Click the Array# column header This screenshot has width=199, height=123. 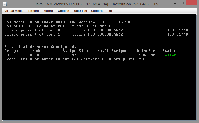[x=11, y=51]
